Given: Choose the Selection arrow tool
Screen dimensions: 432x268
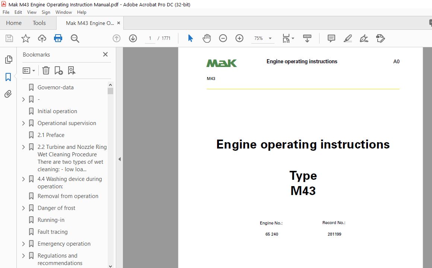Looking at the screenshot, I should point(190,38).
